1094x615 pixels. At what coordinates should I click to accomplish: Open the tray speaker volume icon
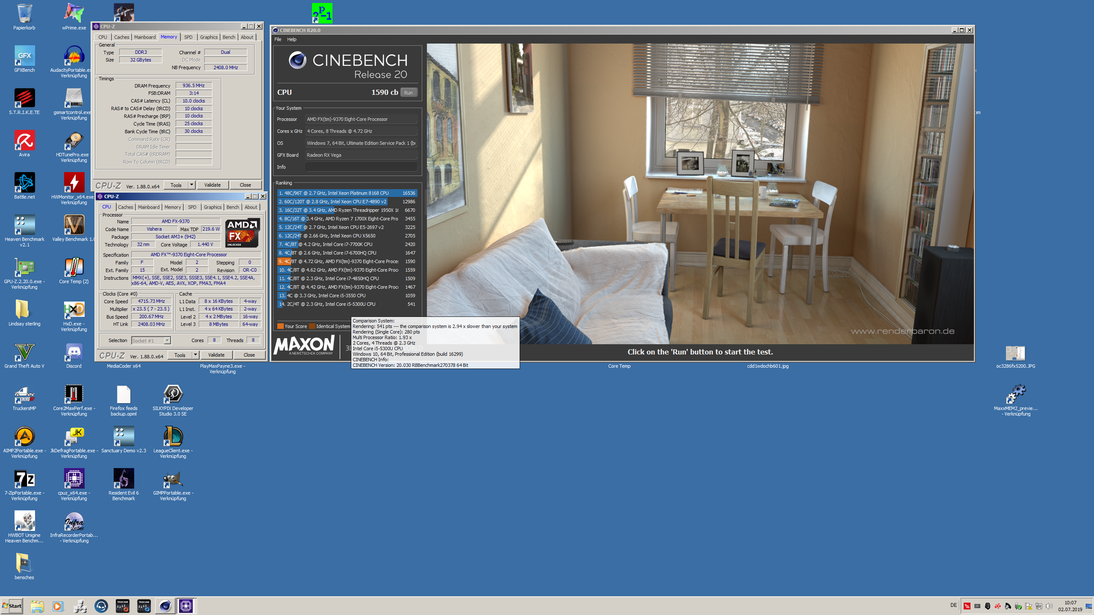click(1049, 606)
